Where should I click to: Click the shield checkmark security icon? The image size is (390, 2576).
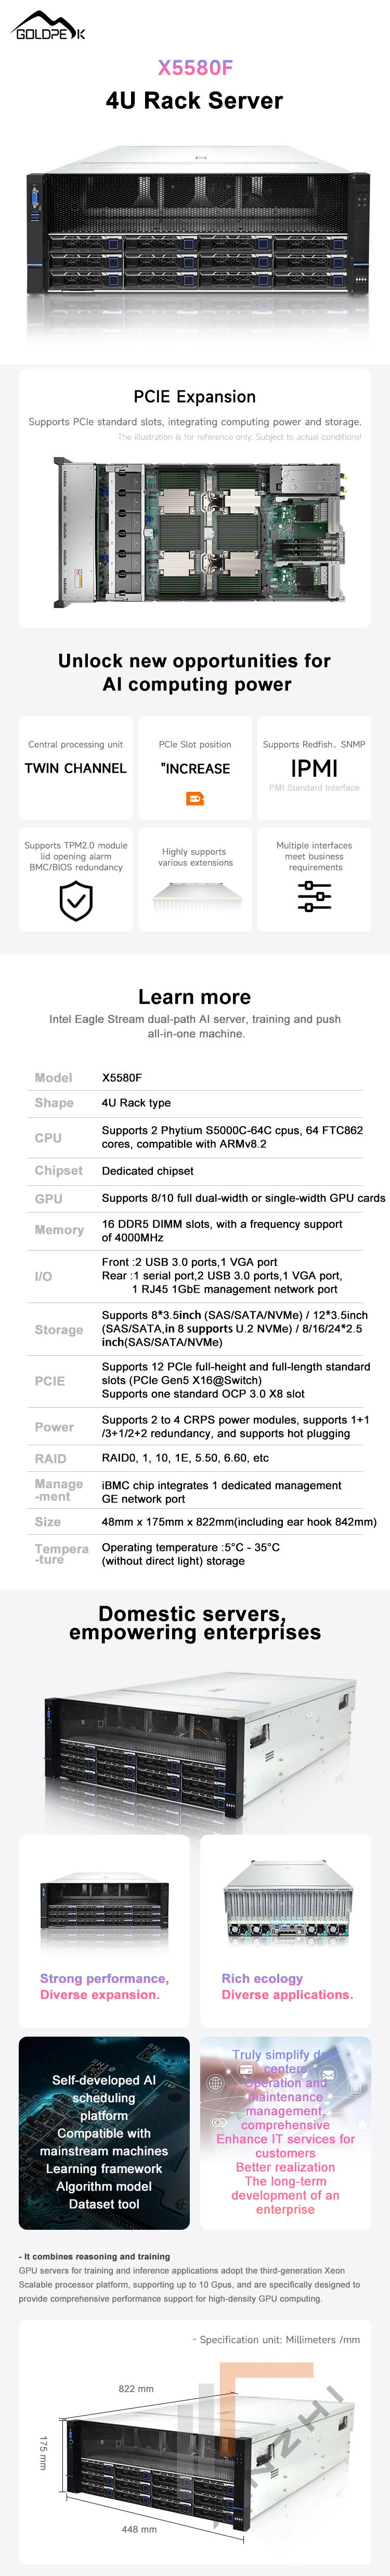click(x=76, y=901)
